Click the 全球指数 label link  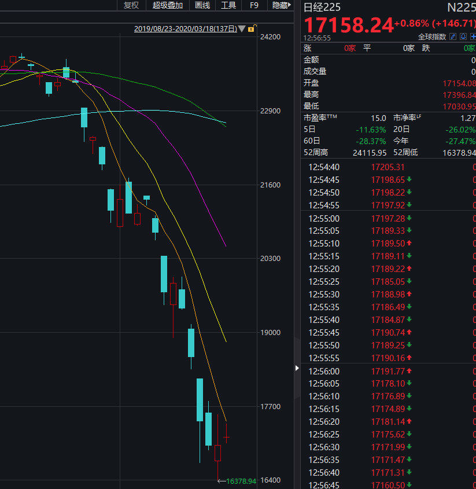click(431, 37)
